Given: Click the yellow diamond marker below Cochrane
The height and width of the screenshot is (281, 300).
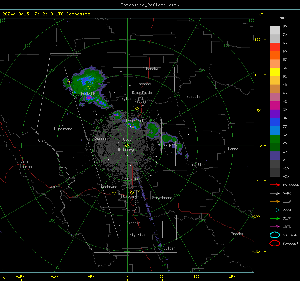Looking at the screenshot, I should tap(114, 193).
